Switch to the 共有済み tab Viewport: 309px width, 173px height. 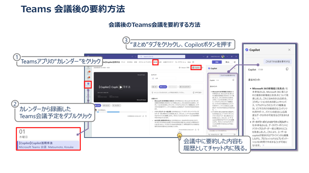click(129, 62)
